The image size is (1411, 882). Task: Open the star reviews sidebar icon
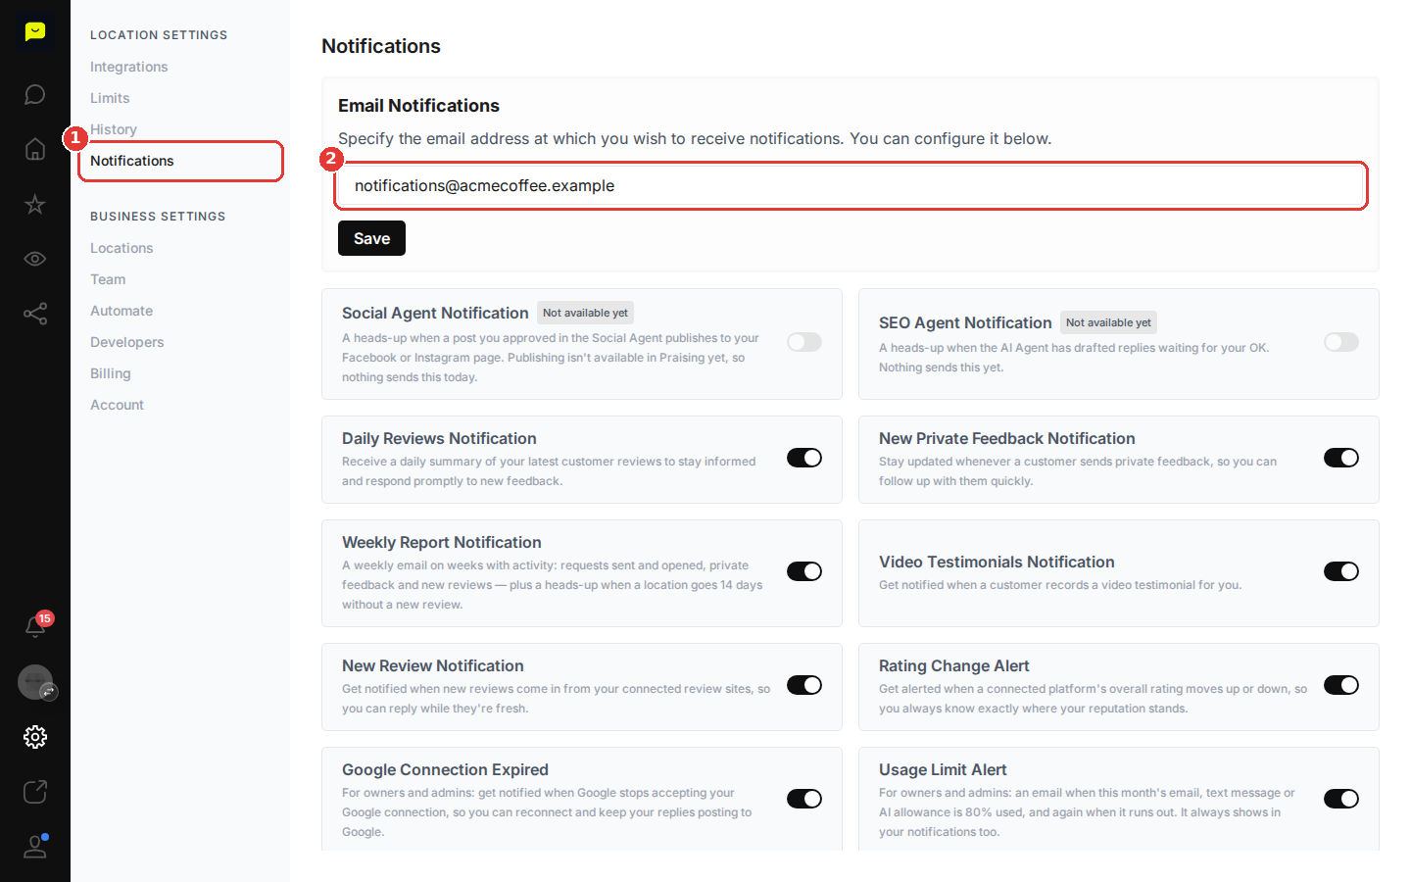[x=35, y=204]
